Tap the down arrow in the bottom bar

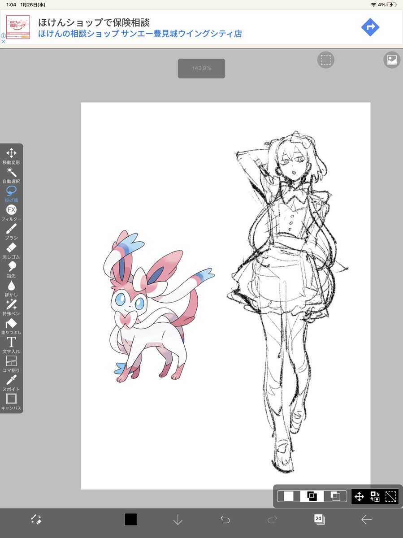(178, 520)
